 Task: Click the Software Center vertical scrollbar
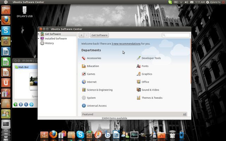[x=191, y=61]
